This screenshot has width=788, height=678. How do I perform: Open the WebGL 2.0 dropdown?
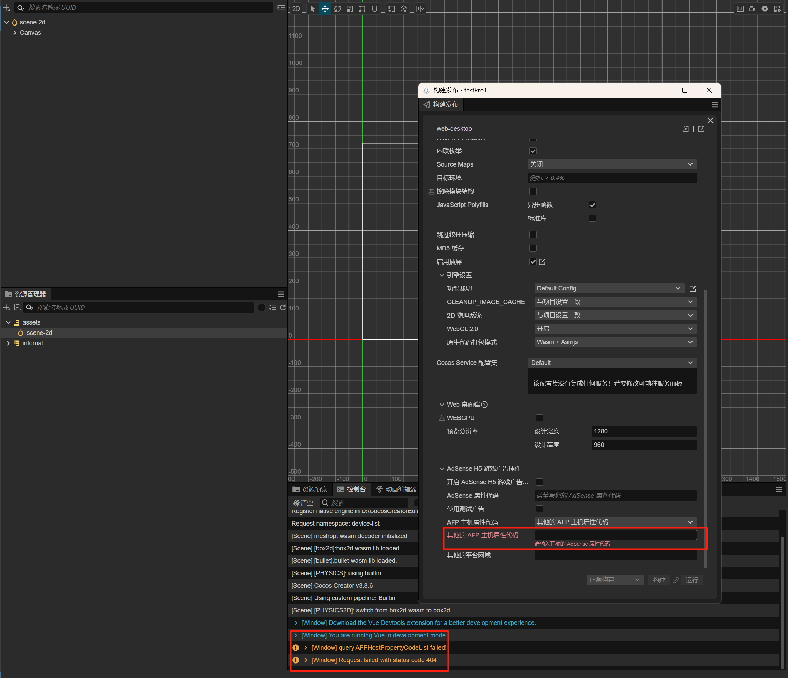[x=615, y=329]
